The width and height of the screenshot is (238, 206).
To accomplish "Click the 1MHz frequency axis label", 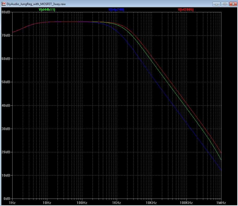I will (221, 203).
